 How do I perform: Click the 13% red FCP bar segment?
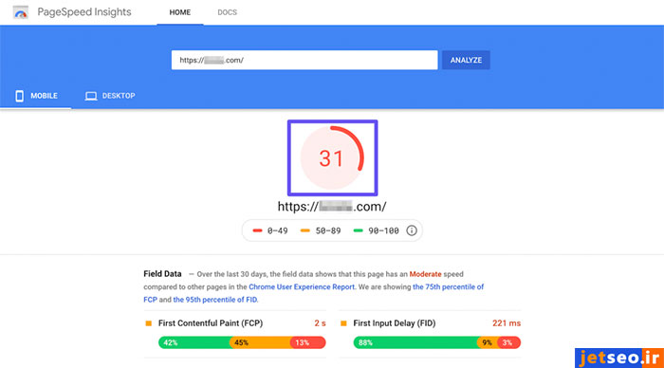pos(308,342)
